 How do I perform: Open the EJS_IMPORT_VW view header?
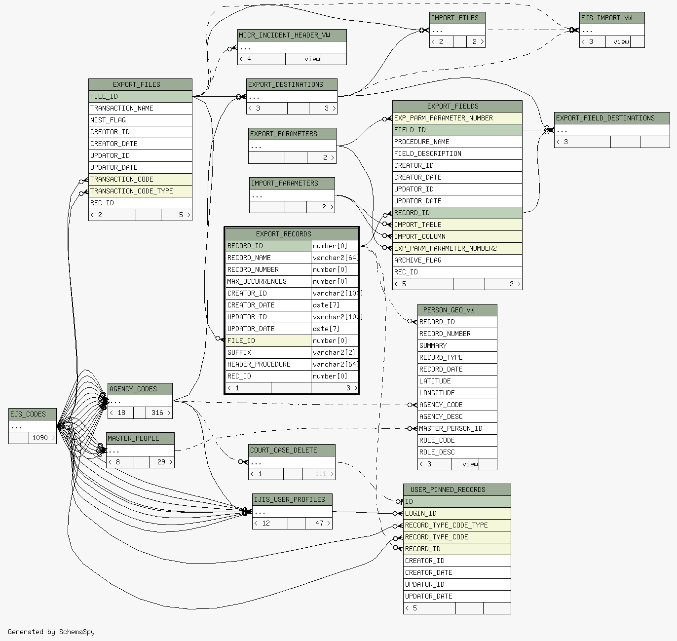pos(612,18)
